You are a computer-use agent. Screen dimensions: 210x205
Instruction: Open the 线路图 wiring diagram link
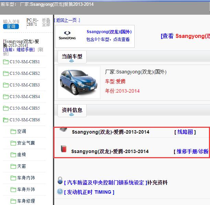point(185,132)
